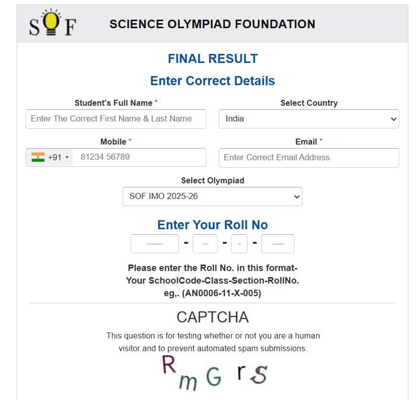Select the class roll number box
Screen dimensions: 418x400
click(205, 244)
